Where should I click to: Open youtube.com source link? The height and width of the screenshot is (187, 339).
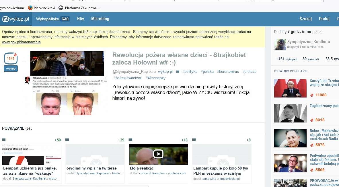(x=177, y=174)
